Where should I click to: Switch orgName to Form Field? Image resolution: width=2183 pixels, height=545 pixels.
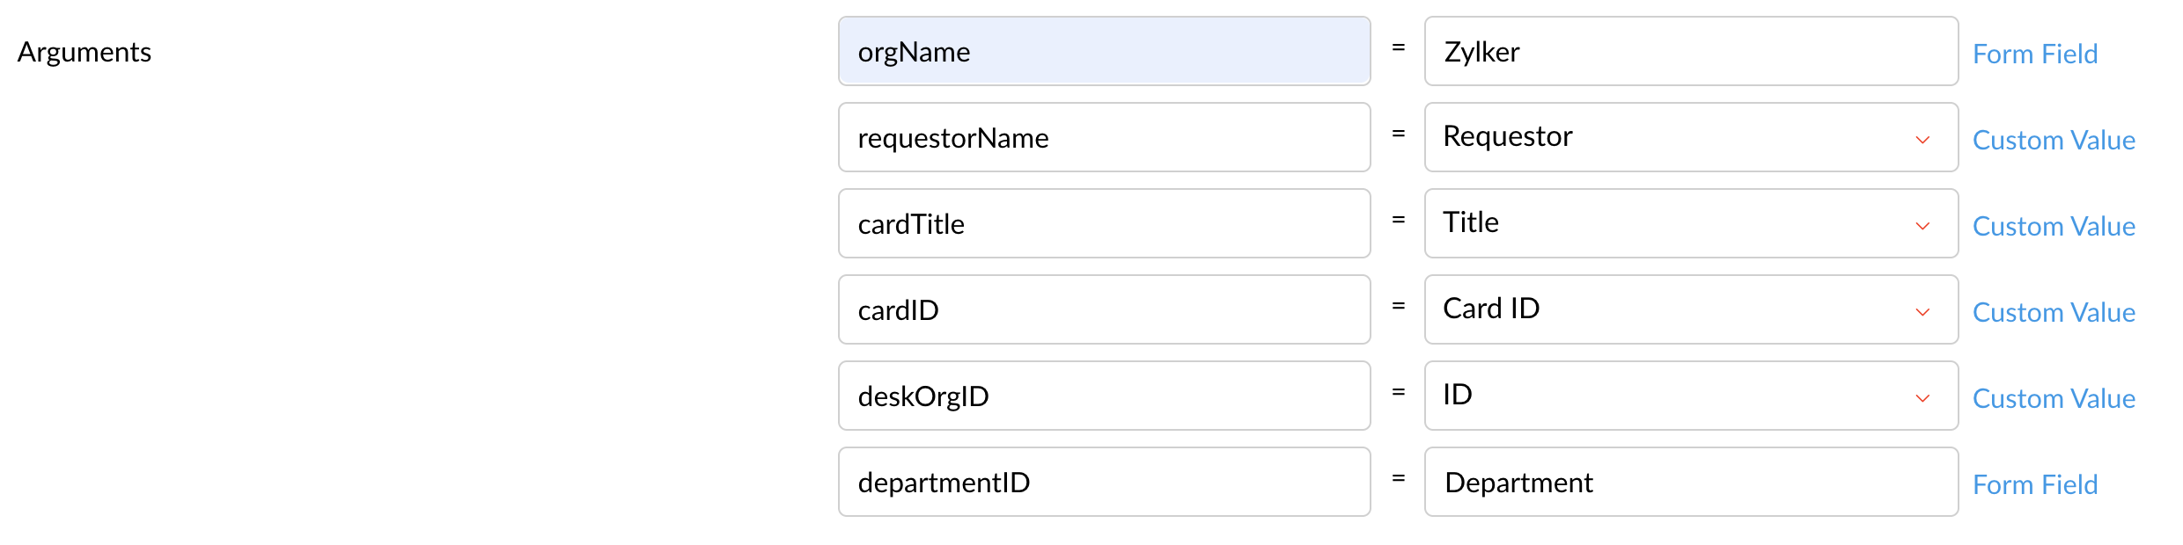pyautogui.click(x=2034, y=54)
